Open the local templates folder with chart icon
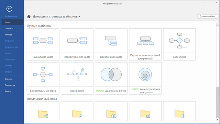 (x=145, y=114)
